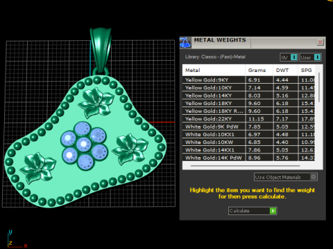This screenshot has width=333, height=249.
Task: Click the green arrow on Calculate
Action: [273, 211]
